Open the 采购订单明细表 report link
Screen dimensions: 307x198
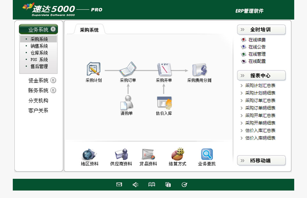pyautogui.click(x=260, y=108)
